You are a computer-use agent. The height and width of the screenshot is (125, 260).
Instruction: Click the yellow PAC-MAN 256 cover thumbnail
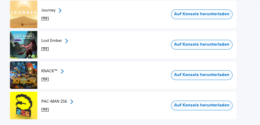coord(24,106)
